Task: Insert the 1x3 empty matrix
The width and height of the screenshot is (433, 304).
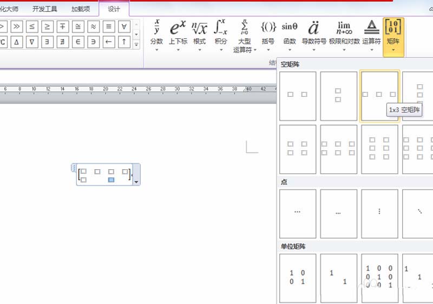Action: 379,96
